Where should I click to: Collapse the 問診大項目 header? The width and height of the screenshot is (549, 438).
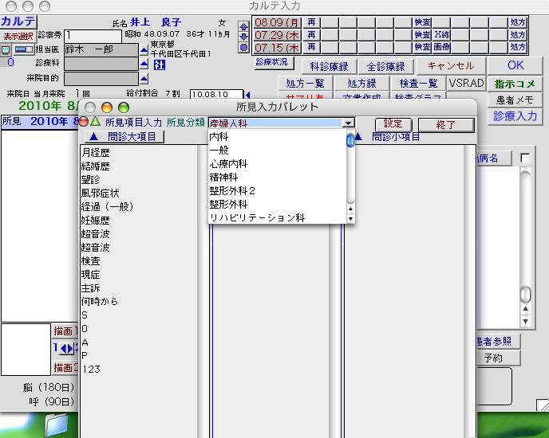click(124, 137)
